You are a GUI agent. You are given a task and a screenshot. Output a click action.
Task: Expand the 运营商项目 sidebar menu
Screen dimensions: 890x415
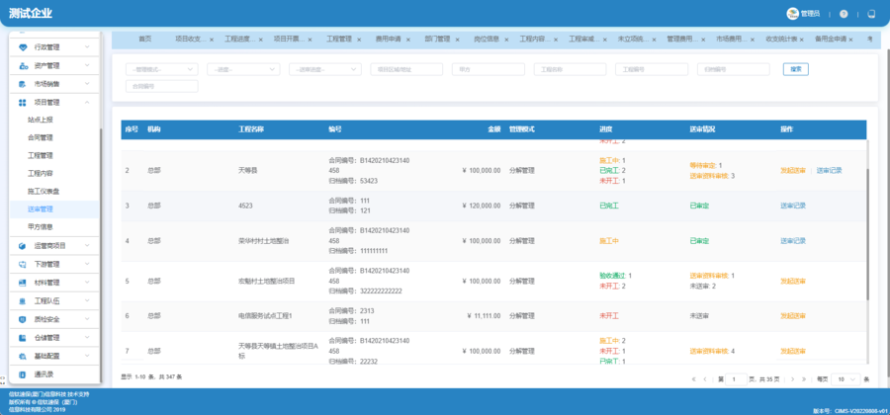pos(87,246)
